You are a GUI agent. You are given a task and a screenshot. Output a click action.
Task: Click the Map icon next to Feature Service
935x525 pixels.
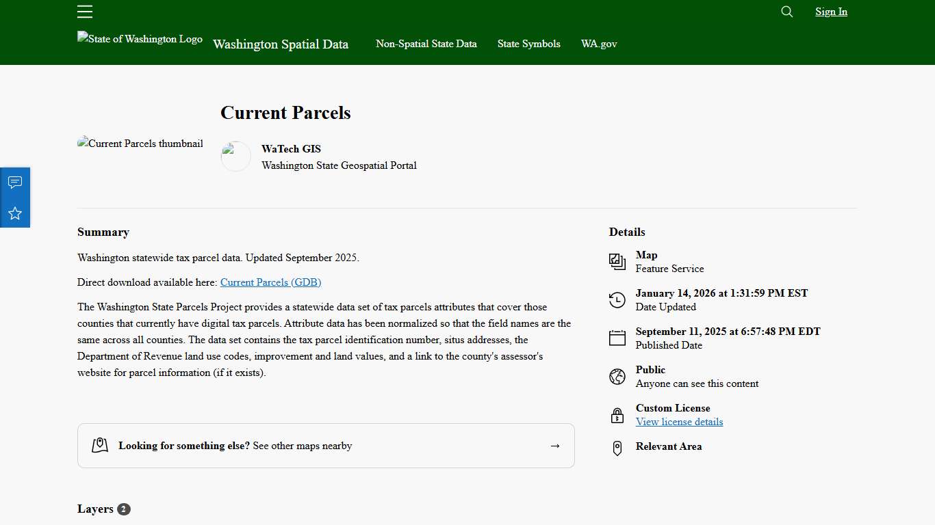tap(617, 261)
